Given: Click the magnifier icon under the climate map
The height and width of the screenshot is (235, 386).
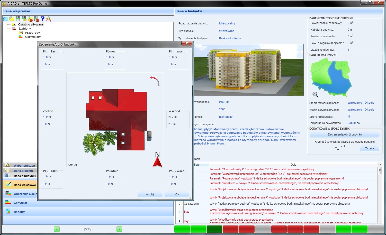Looking at the screenshot, I should pos(315,94).
